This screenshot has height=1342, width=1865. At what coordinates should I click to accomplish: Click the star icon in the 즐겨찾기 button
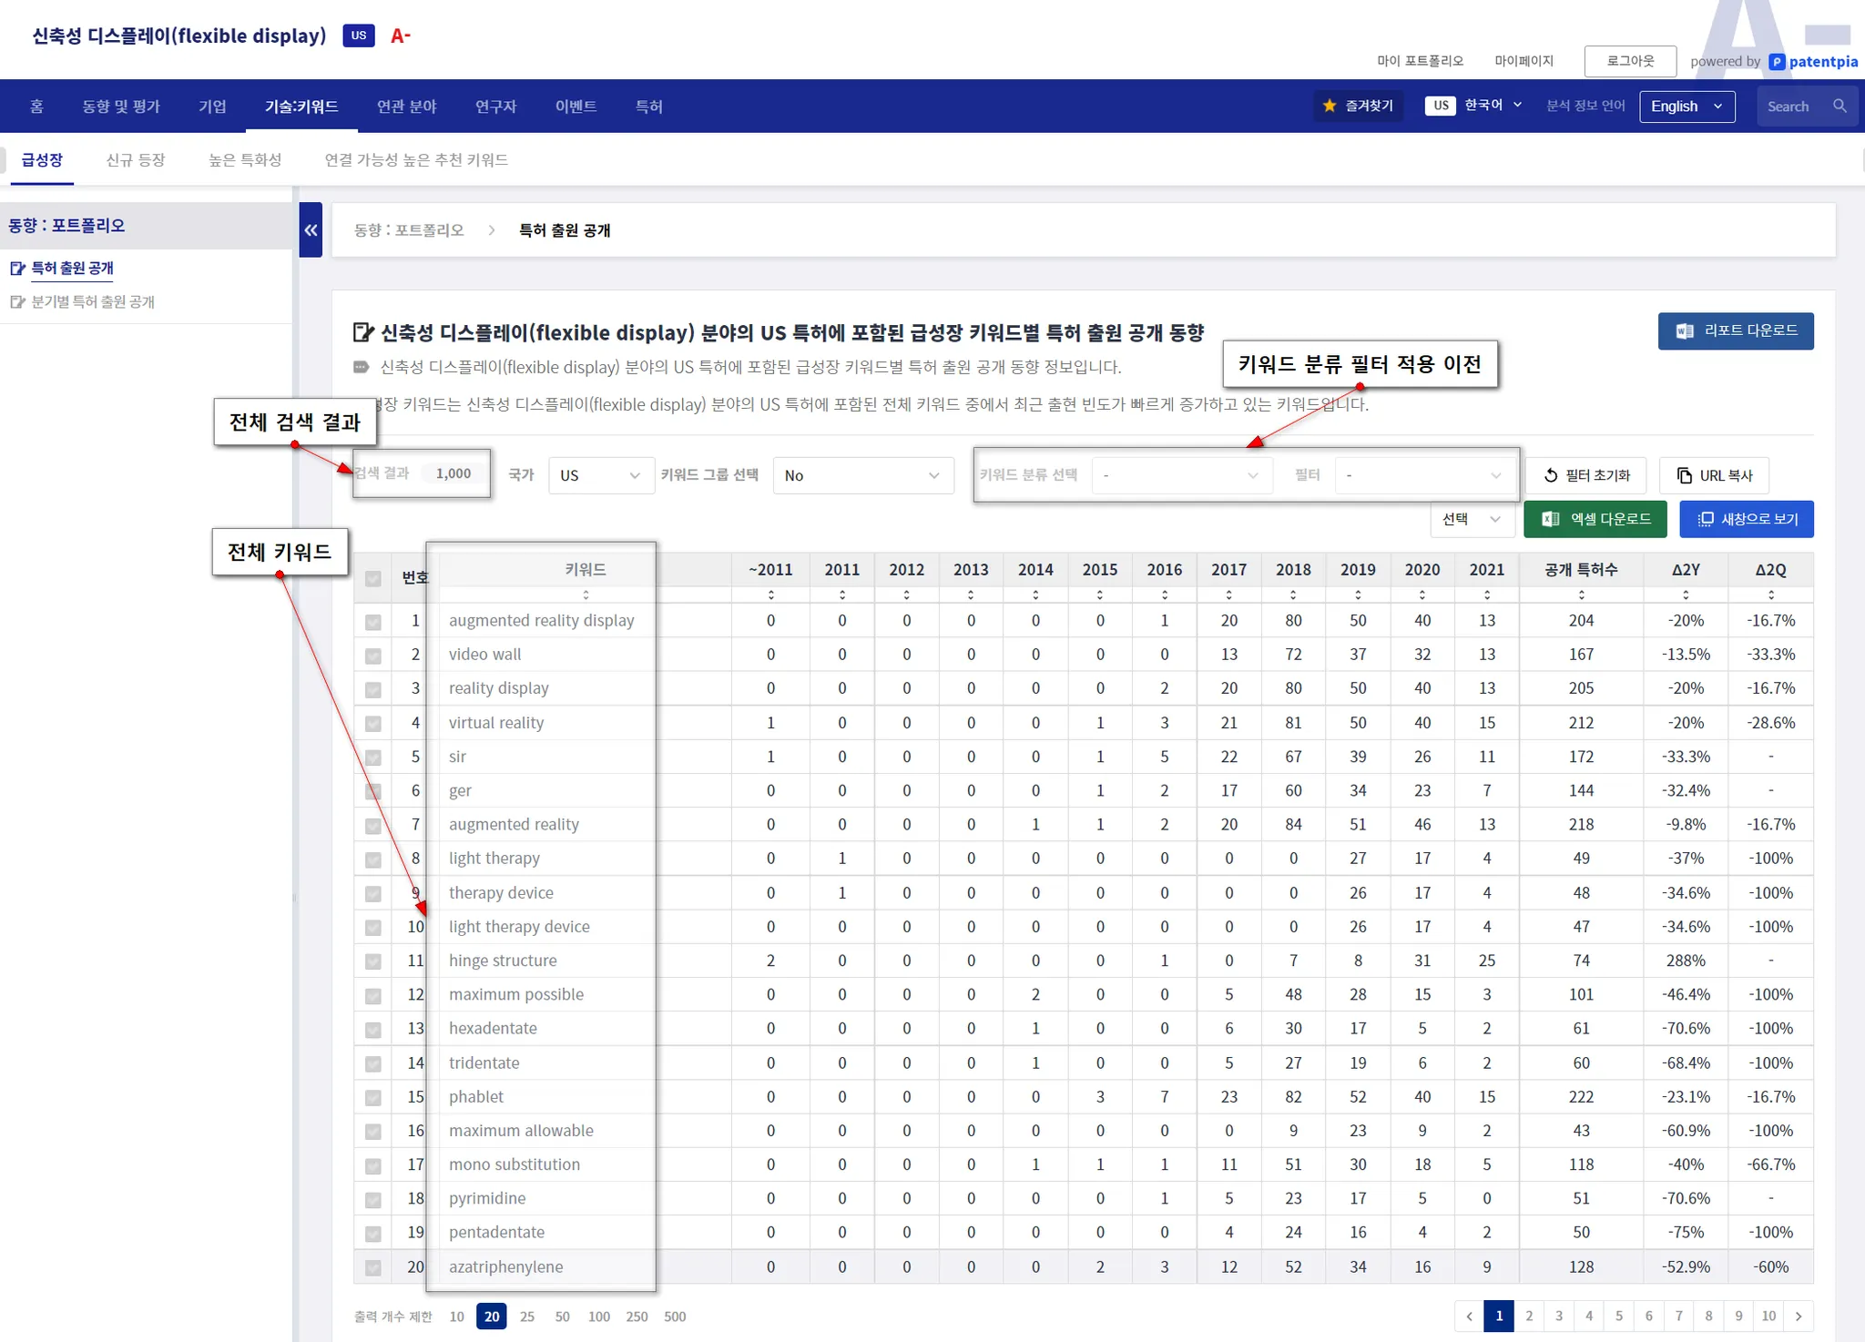coord(1330,106)
